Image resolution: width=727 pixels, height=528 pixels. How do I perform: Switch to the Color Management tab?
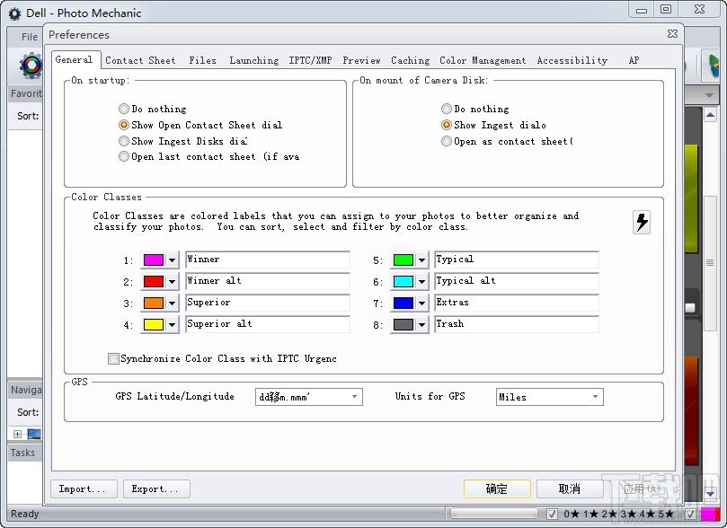[483, 60]
